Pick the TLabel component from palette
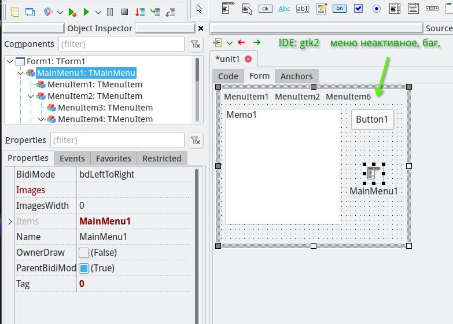453x324 pixels. coord(284,8)
